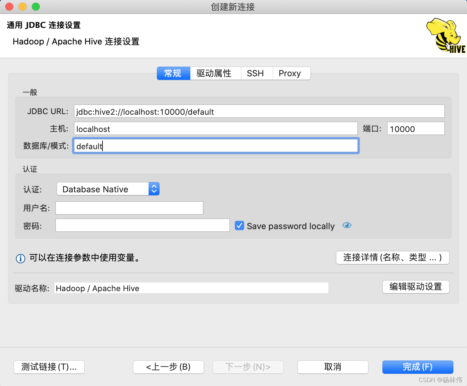
Task: Switch to the 驱动属性 tab
Action: (215, 73)
